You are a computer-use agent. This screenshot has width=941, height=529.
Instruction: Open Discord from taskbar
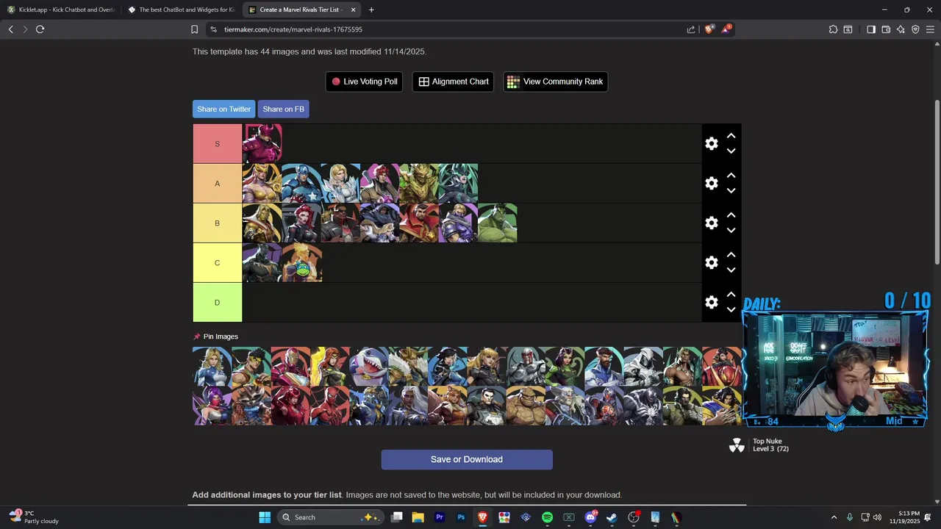pos(590,517)
